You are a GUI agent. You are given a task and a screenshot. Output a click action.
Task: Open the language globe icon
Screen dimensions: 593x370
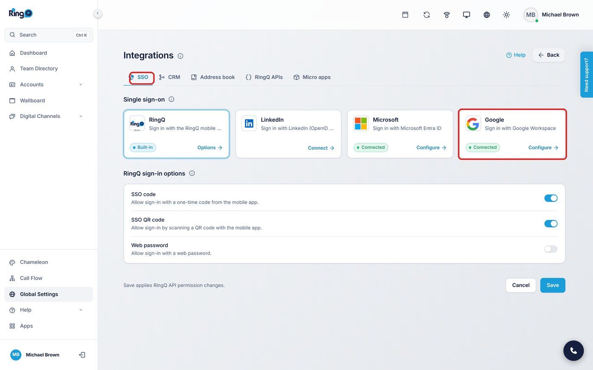[x=487, y=15]
